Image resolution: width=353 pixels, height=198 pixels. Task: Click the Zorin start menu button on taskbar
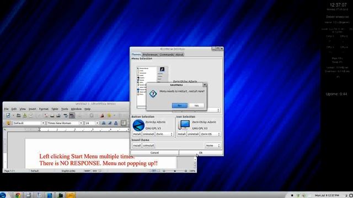3,195
